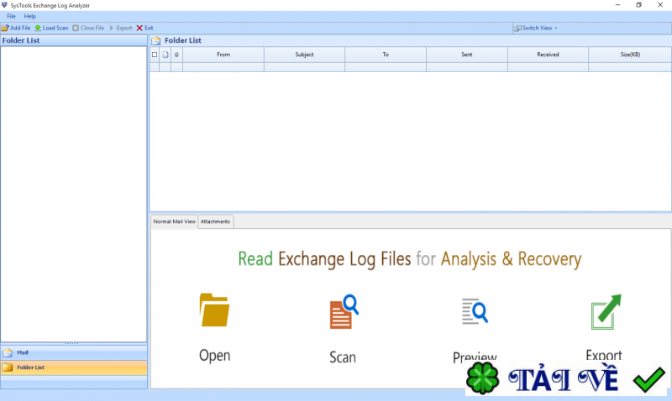Open the Help menu

pos(30,16)
